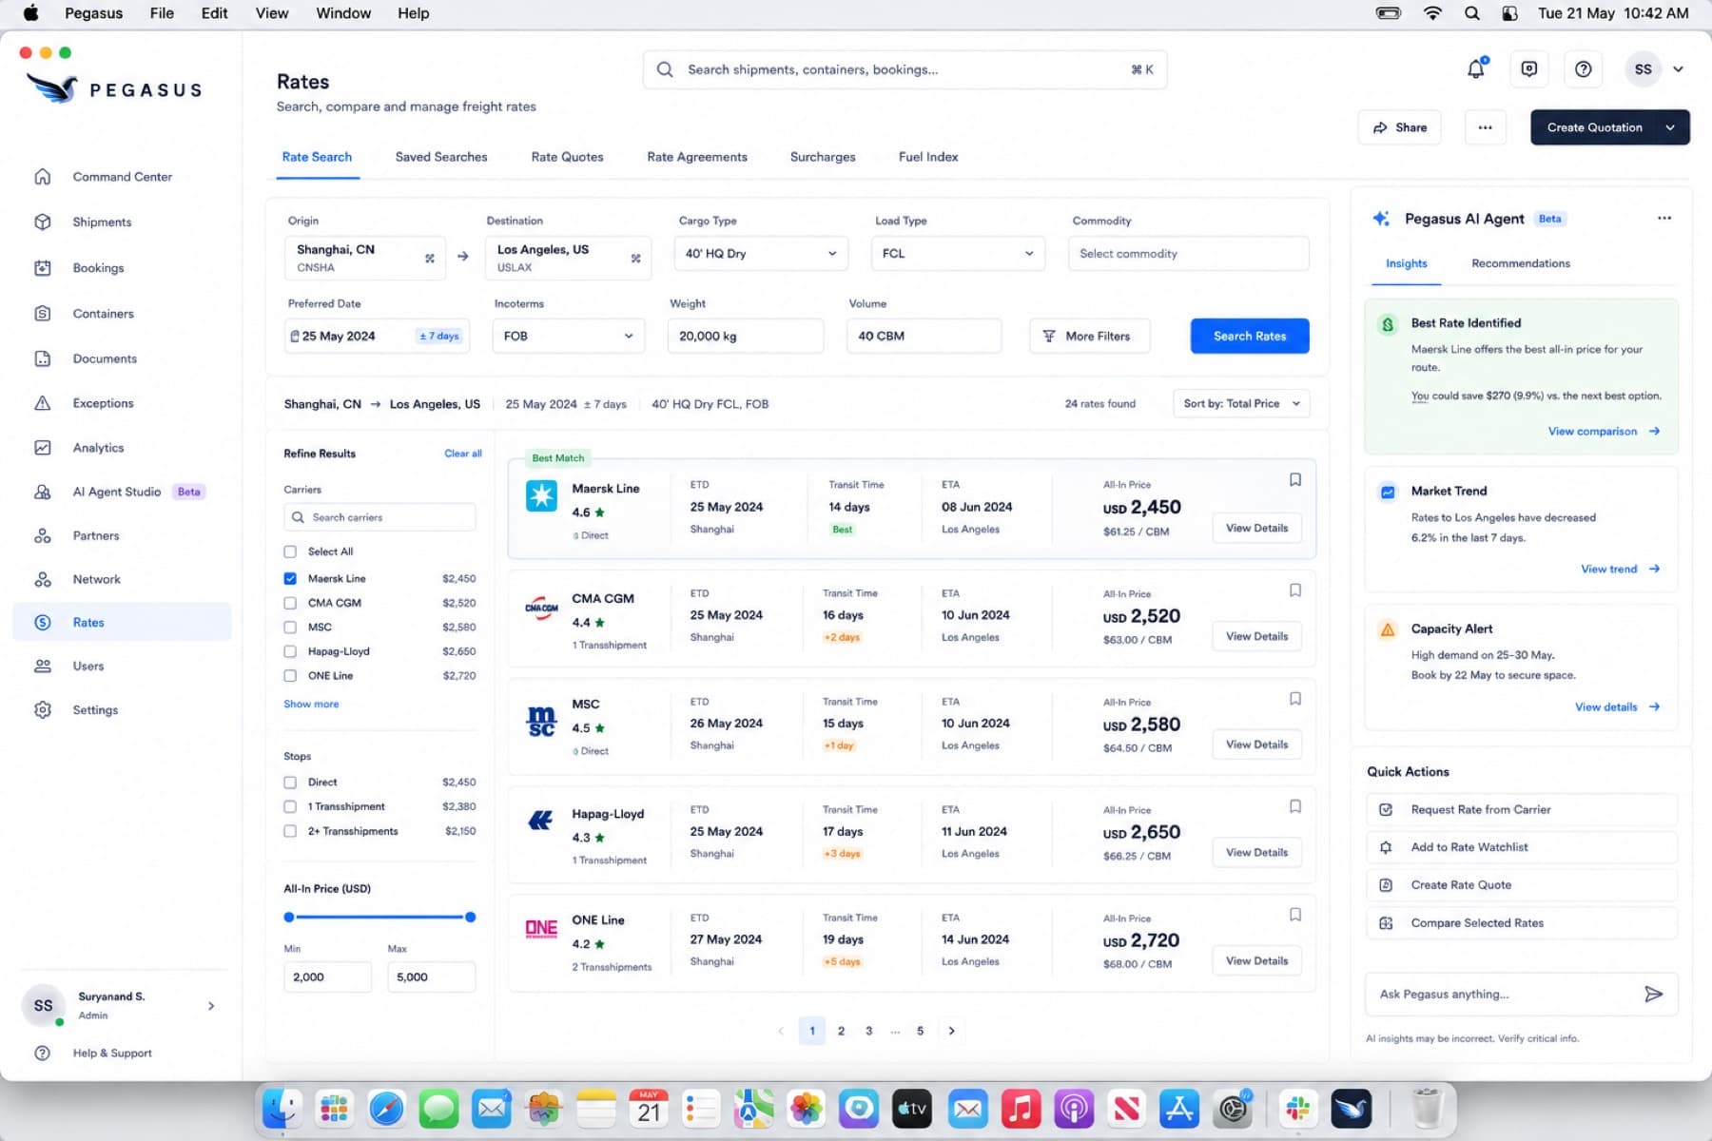Tick the Select All carriers checkbox
Screen dimensions: 1712x1141
pos(290,551)
